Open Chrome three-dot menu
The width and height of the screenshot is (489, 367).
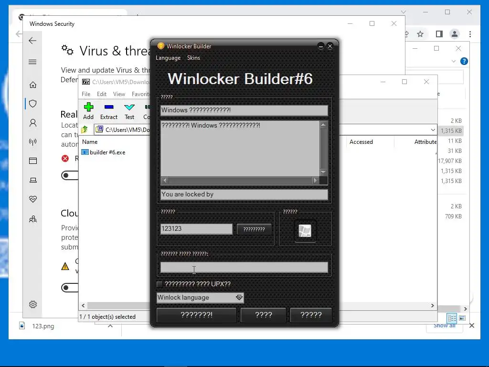pyautogui.click(x=470, y=34)
